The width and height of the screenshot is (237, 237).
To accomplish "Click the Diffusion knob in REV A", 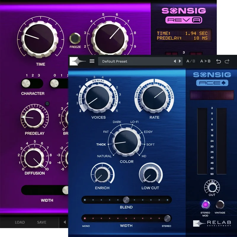I will tap(34, 158).
